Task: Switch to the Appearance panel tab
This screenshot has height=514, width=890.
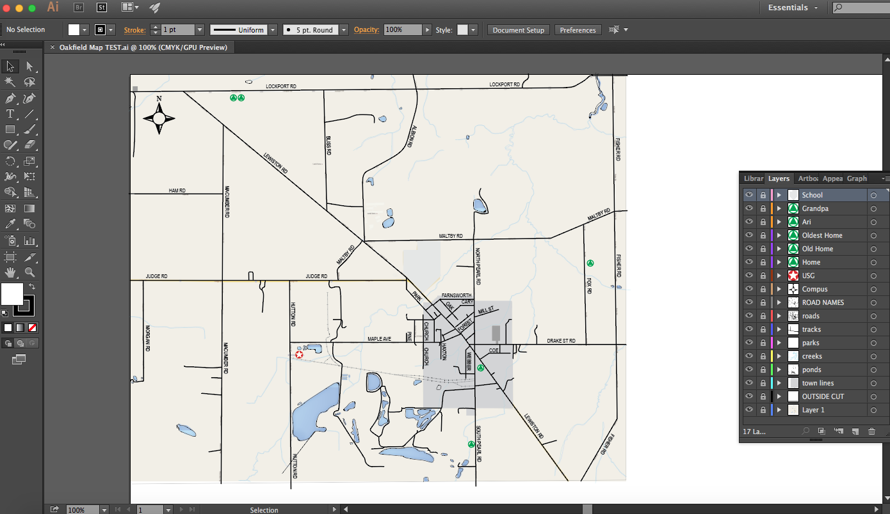Action: 832,178
